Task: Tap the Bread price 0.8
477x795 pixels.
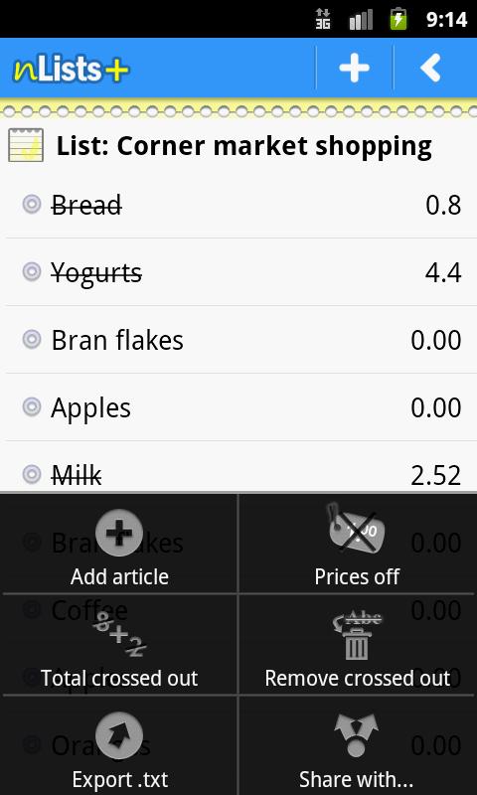Action: point(443,206)
